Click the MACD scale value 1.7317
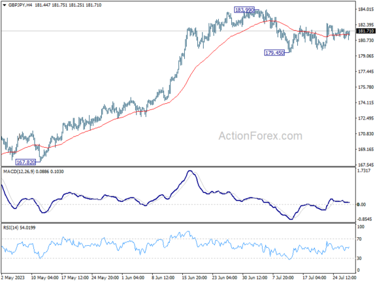This screenshot has width=377, height=283. point(364,170)
